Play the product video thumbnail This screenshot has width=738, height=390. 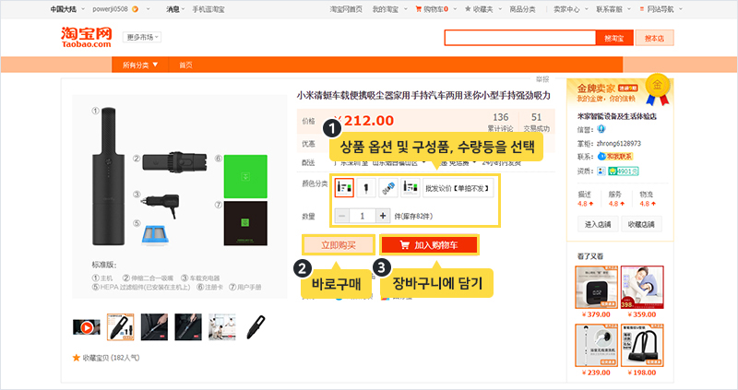tap(87, 327)
